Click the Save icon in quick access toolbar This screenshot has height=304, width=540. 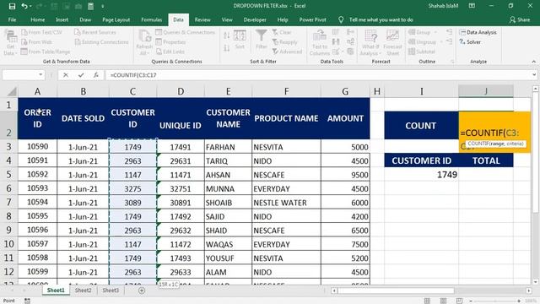[x=12, y=6]
